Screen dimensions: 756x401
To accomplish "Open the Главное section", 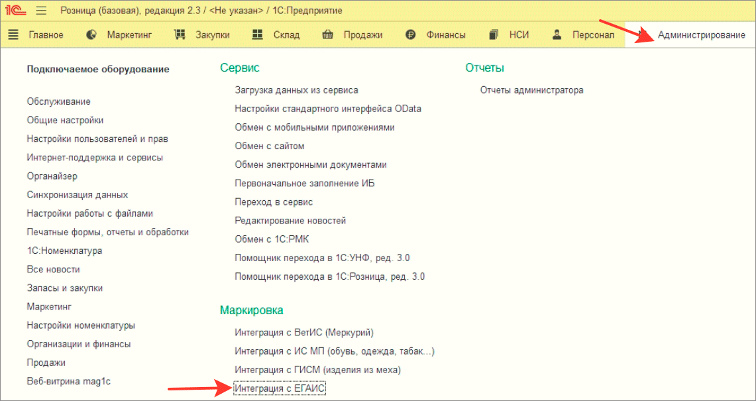I will 46,34.
